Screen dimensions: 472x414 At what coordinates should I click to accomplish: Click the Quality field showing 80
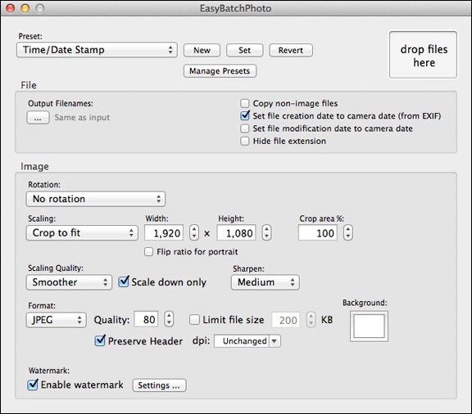(147, 319)
